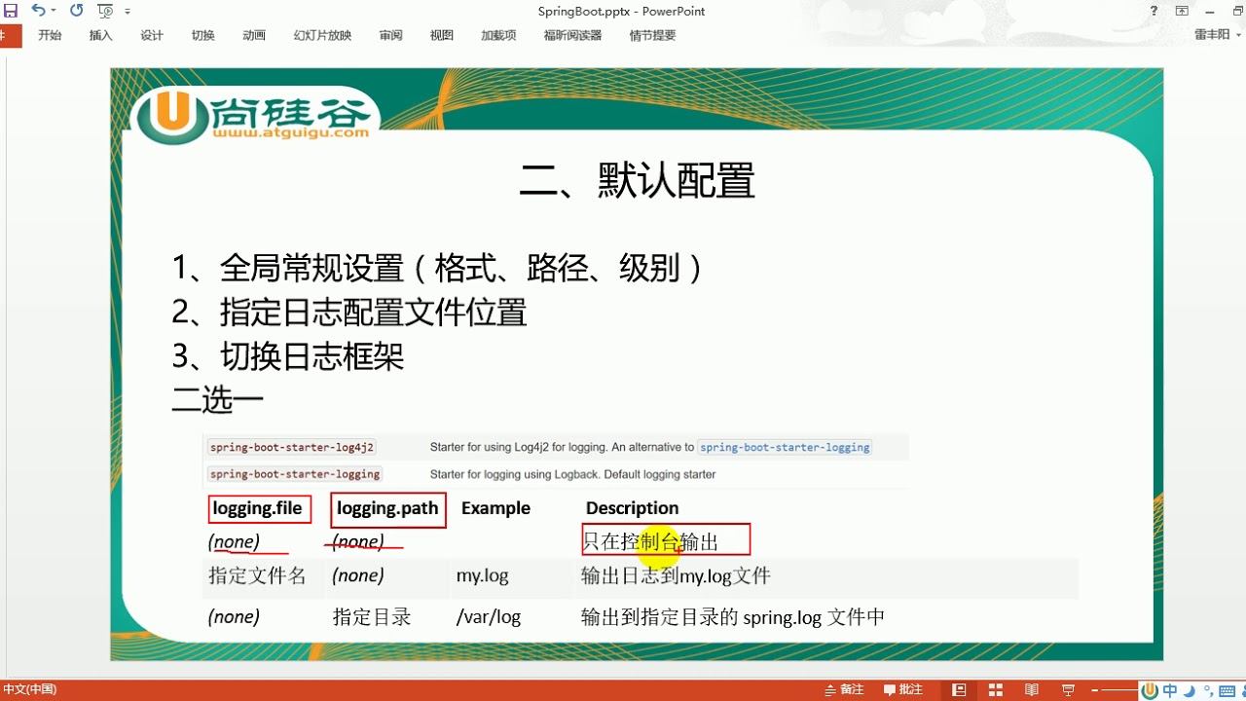
Task: Click 输出到指定目录的 spring.log 文件中 cell
Action: pos(733,617)
